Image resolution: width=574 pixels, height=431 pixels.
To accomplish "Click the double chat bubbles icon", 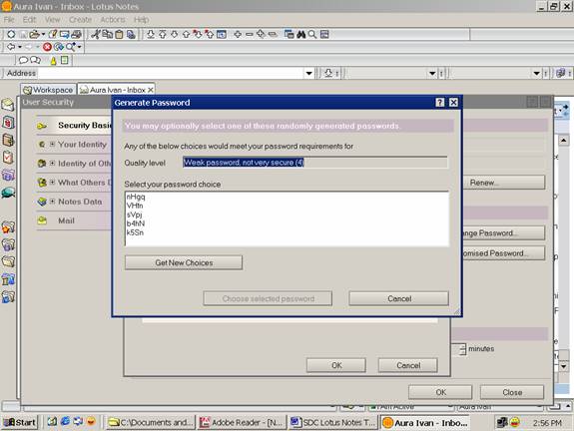I will coord(35,60).
